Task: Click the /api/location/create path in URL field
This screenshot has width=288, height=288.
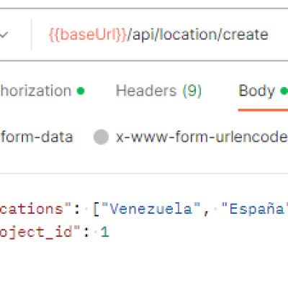Action: pyautogui.click(x=198, y=35)
